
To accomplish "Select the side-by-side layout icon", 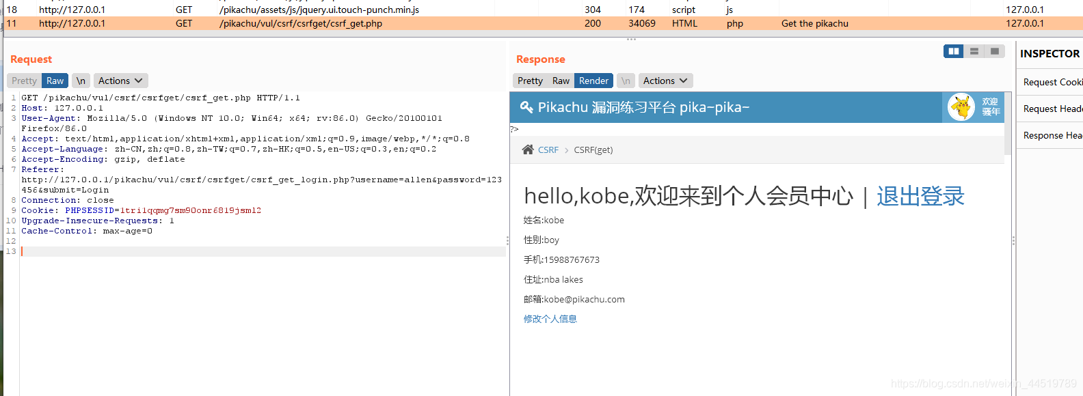I will pos(953,51).
